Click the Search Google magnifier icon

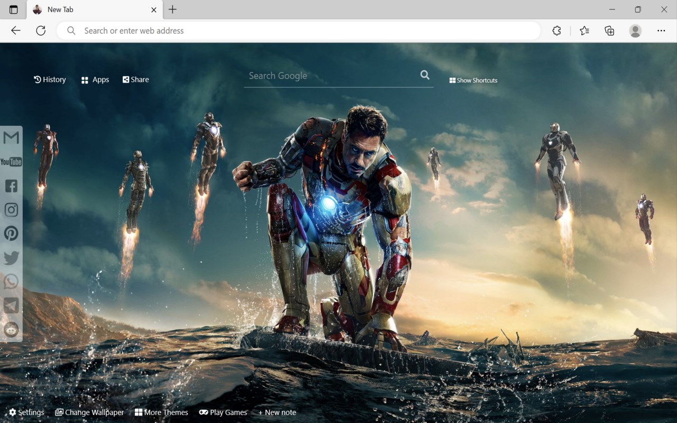point(425,75)
